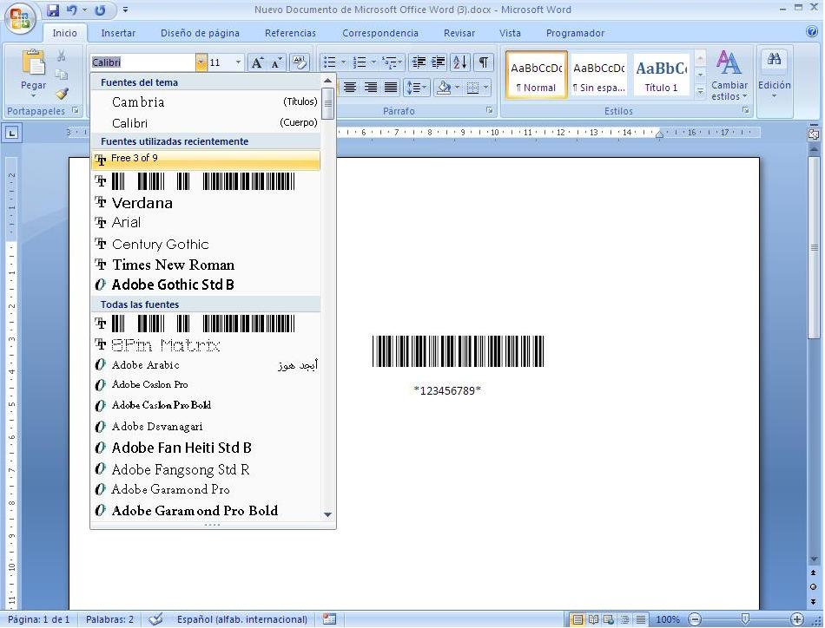
Task: Increase the paragraph indent
Action: [439, 63]
